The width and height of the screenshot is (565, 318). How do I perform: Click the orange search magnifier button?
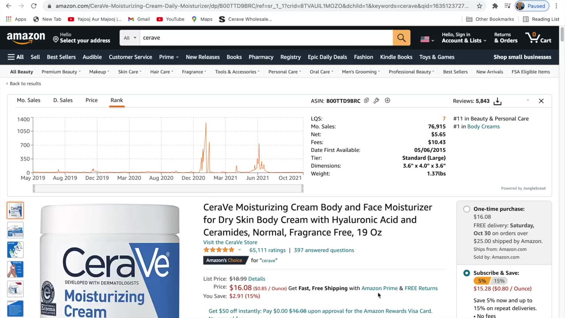[x=401, y=38]
